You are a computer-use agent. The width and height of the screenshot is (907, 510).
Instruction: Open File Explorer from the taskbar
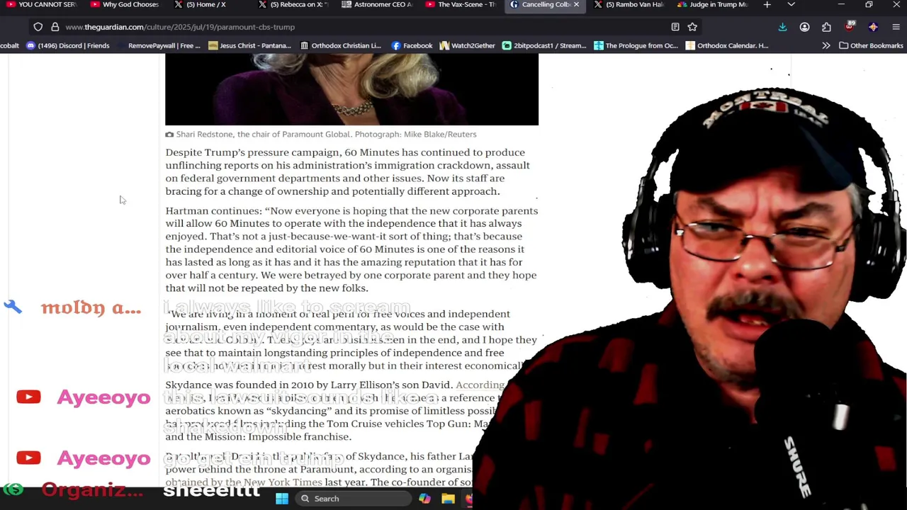448,499
